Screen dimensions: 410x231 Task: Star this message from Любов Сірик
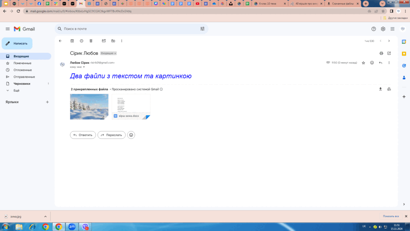click(363, 63)
